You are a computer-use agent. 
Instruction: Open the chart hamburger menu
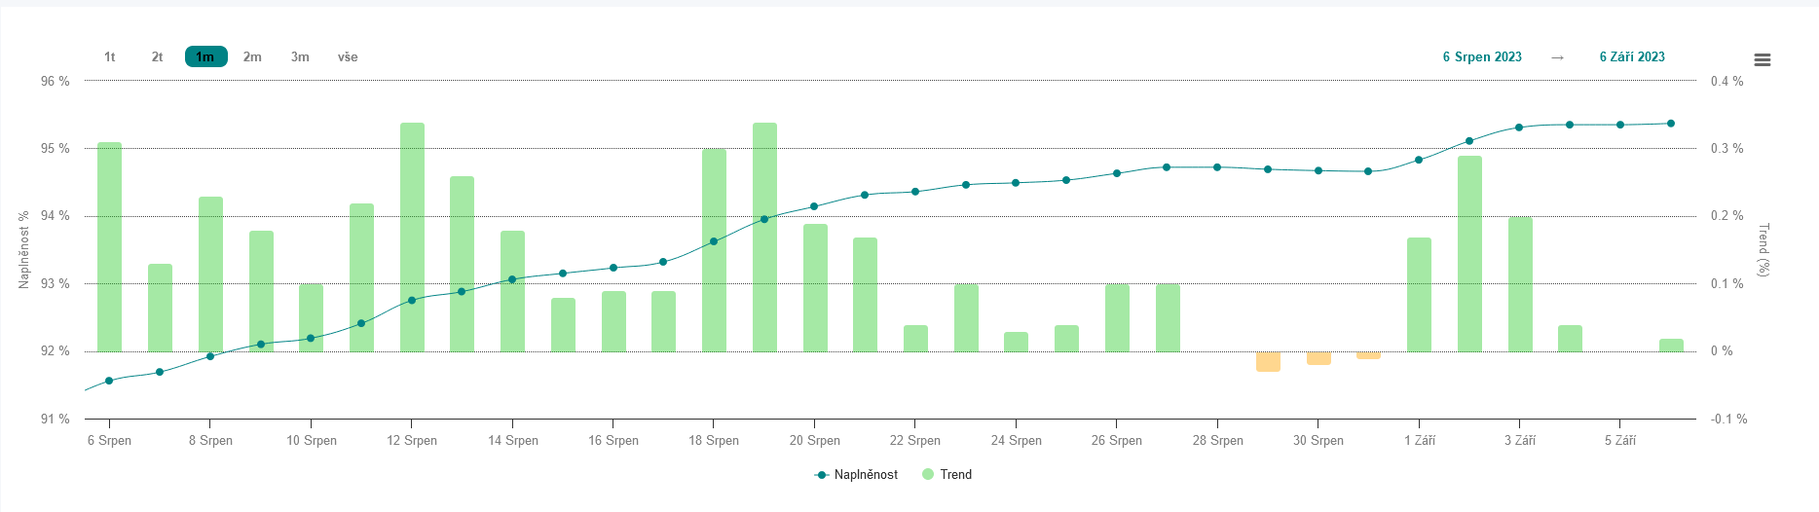point(1762,60)
